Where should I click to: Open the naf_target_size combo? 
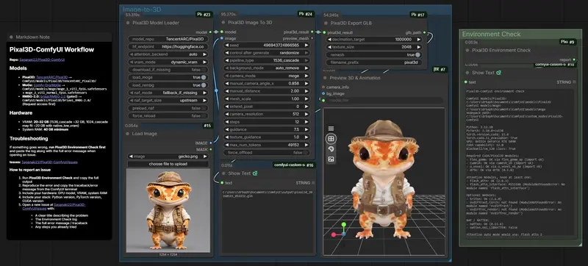coord(168,101)
